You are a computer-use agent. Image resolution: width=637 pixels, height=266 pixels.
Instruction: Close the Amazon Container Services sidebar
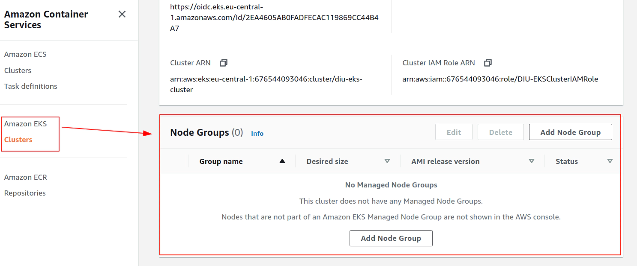tap(122, 14)
